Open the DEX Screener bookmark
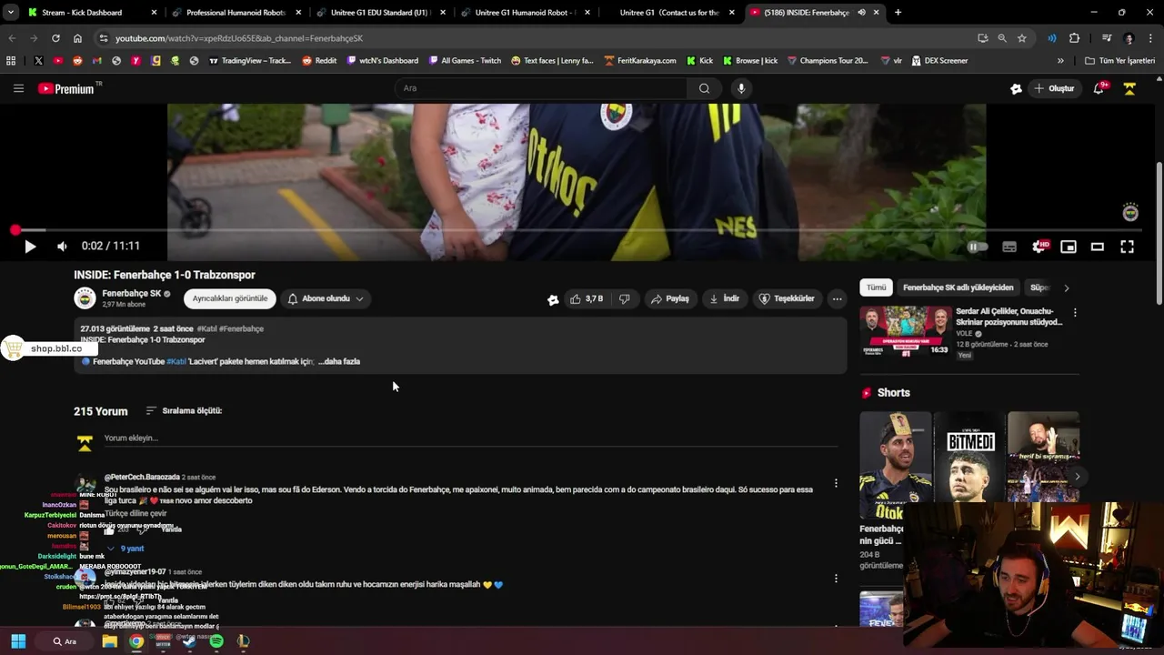This screenshot has height=655, width=1164. [x=939, y=61]
